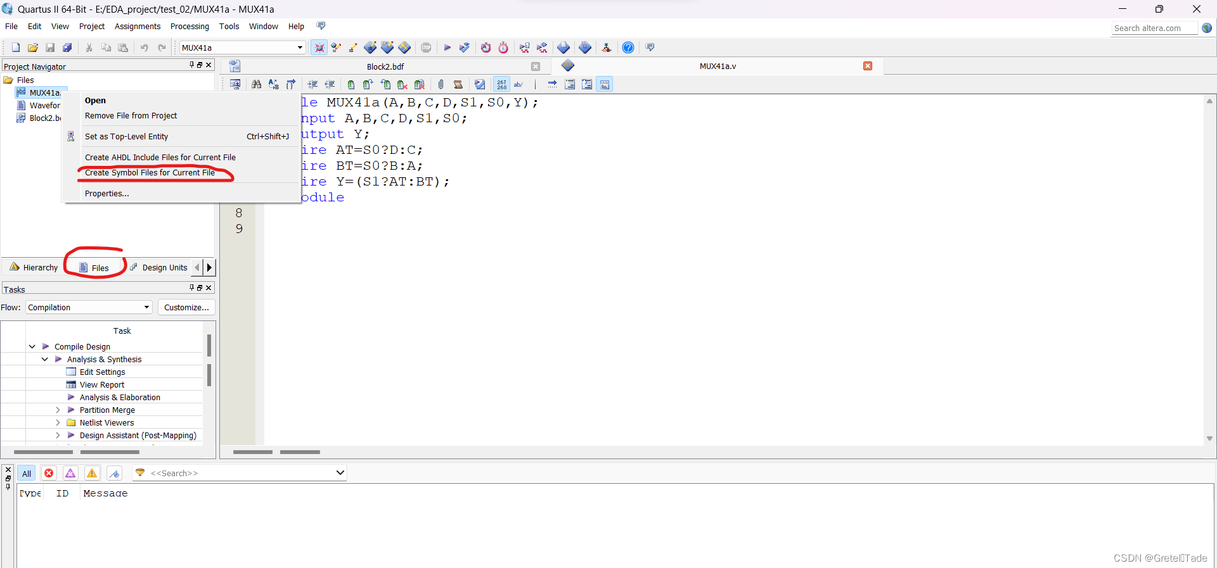Select Create Symbol Files for Current File
The image size is (1217, 568).
click(150, 172)
